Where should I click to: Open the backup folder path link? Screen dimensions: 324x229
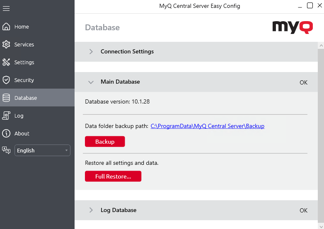[x=207, y=126]
